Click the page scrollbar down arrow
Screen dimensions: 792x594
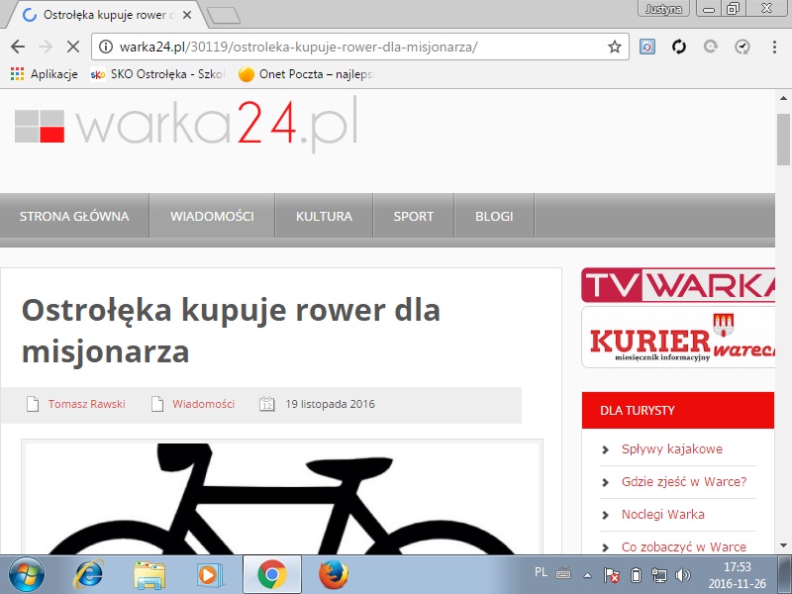coord(783,545)
